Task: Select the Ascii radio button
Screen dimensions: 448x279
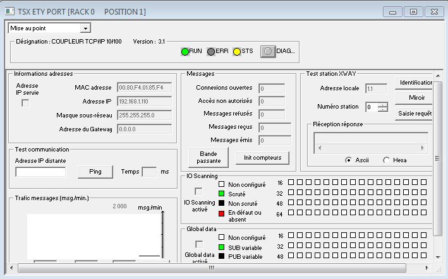Action: pos(348,160)
